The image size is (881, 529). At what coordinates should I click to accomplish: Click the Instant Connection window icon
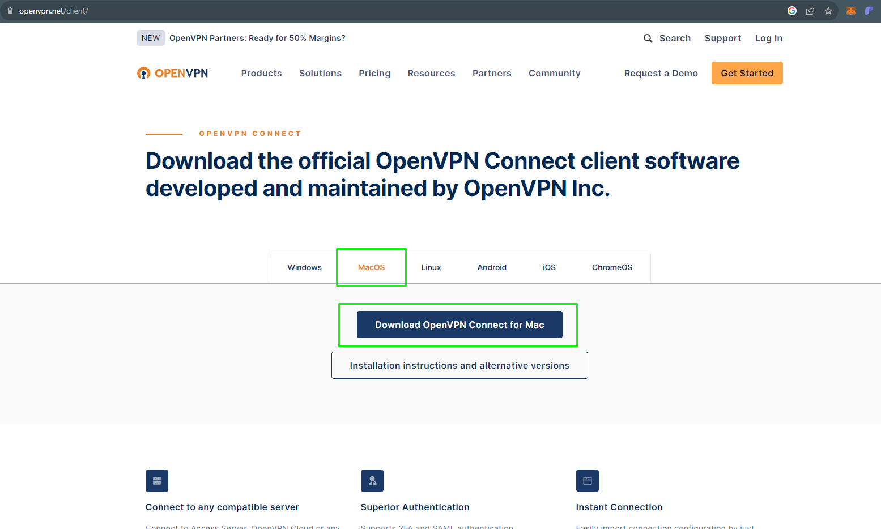click(588, 481)
